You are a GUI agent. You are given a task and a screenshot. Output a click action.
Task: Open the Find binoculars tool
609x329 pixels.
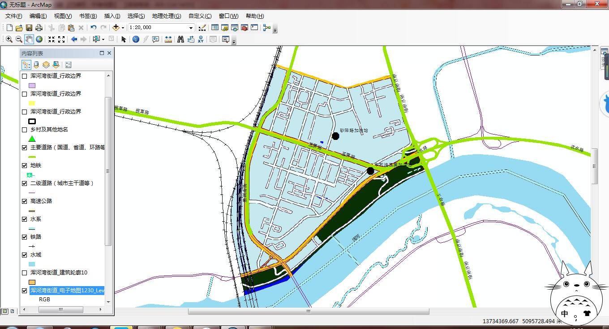point(180,39)
